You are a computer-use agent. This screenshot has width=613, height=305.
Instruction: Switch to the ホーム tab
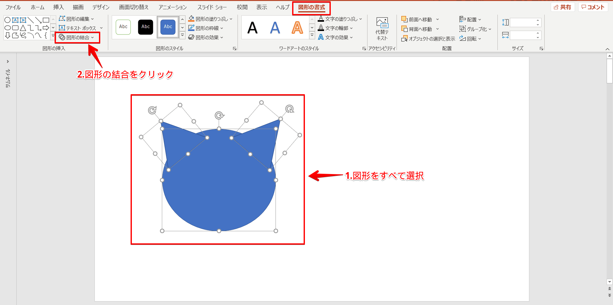[x=37, y=7]
